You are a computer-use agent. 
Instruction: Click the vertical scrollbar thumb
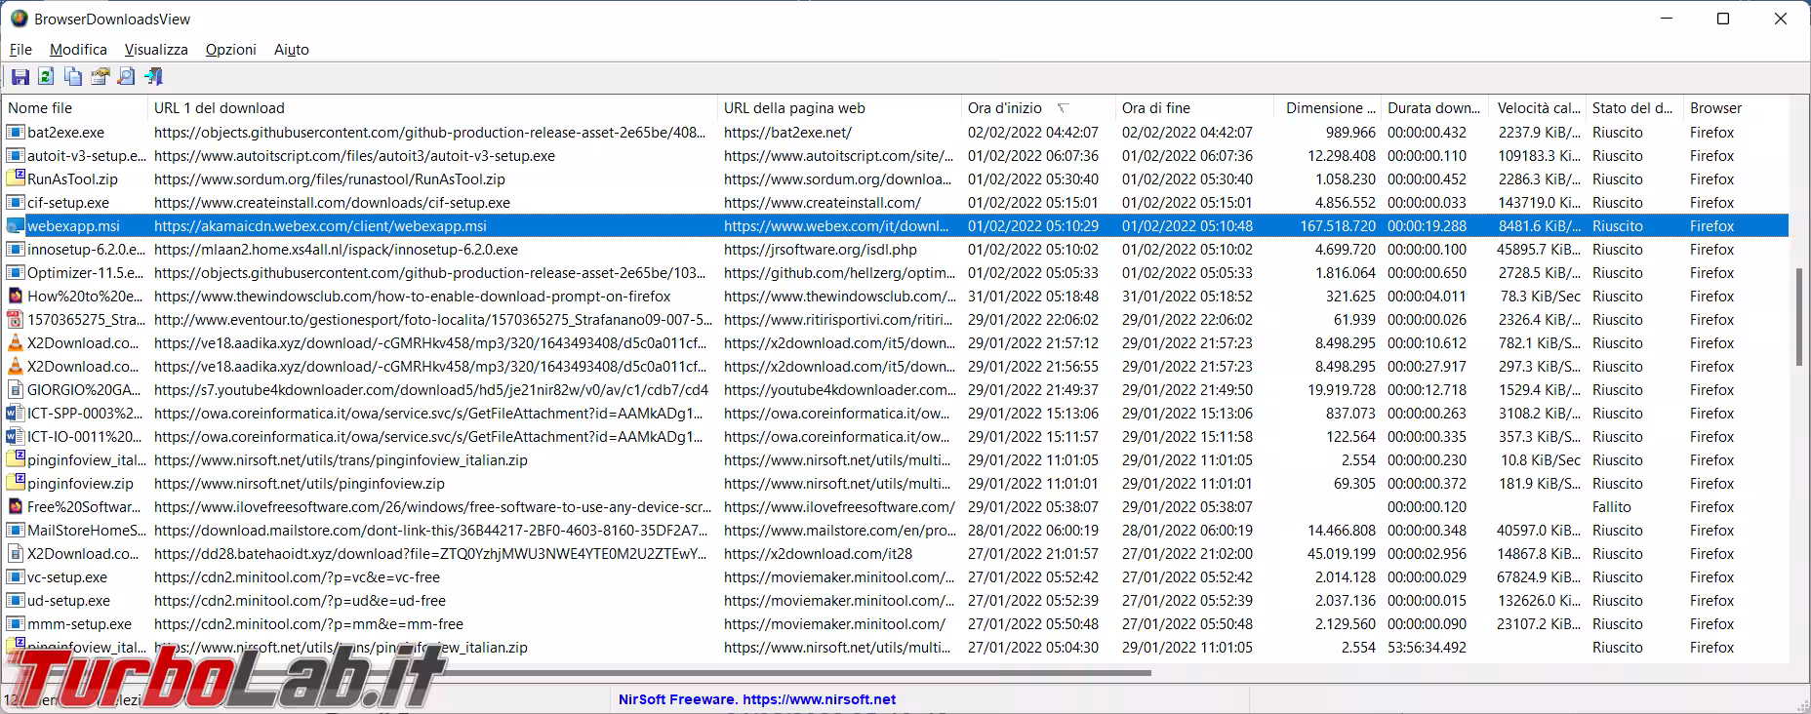coord(1799,317)
